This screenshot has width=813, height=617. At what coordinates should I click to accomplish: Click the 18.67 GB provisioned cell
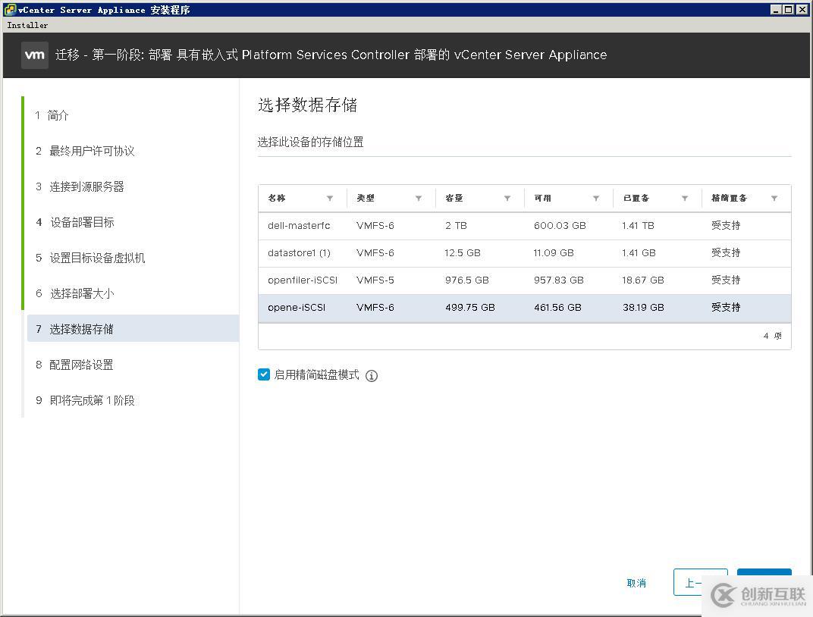click(643, 280)
